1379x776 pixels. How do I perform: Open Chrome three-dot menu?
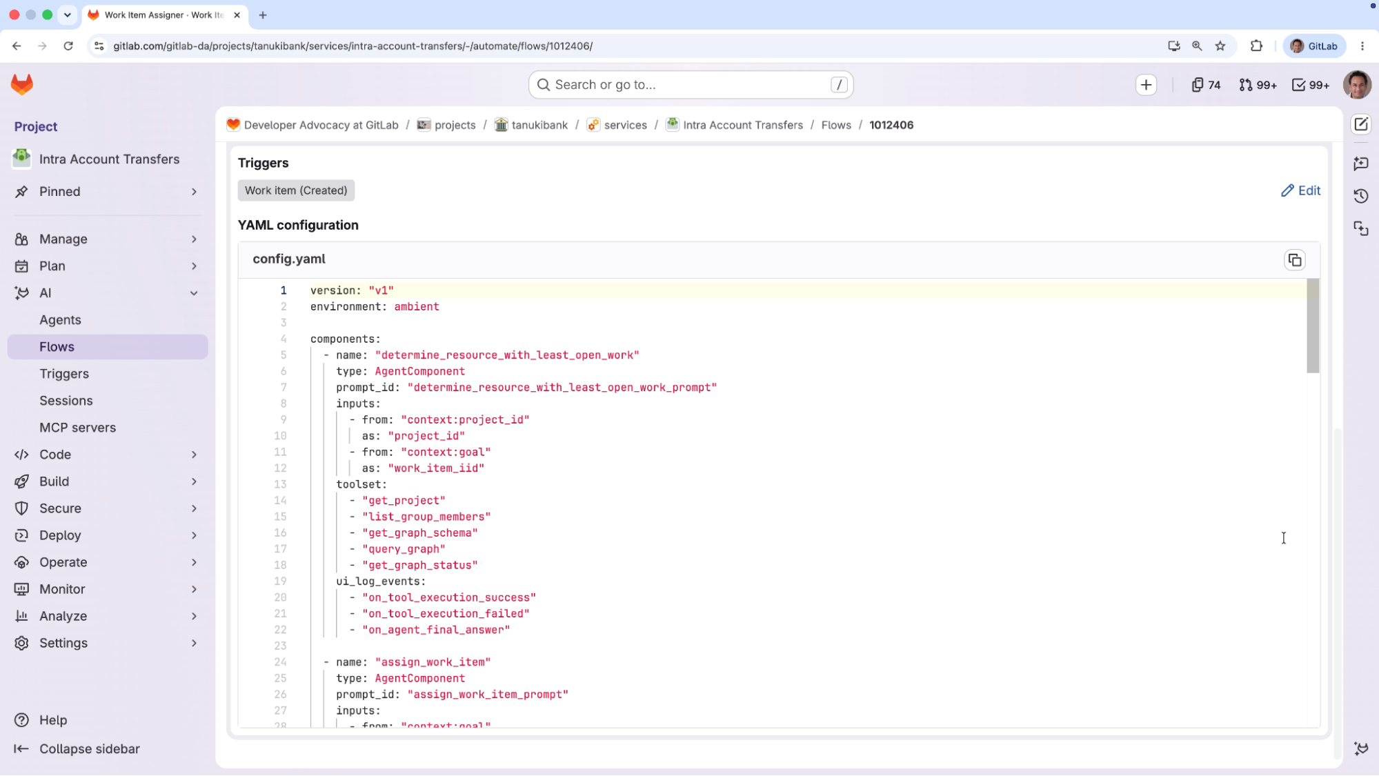point(1362,46)
